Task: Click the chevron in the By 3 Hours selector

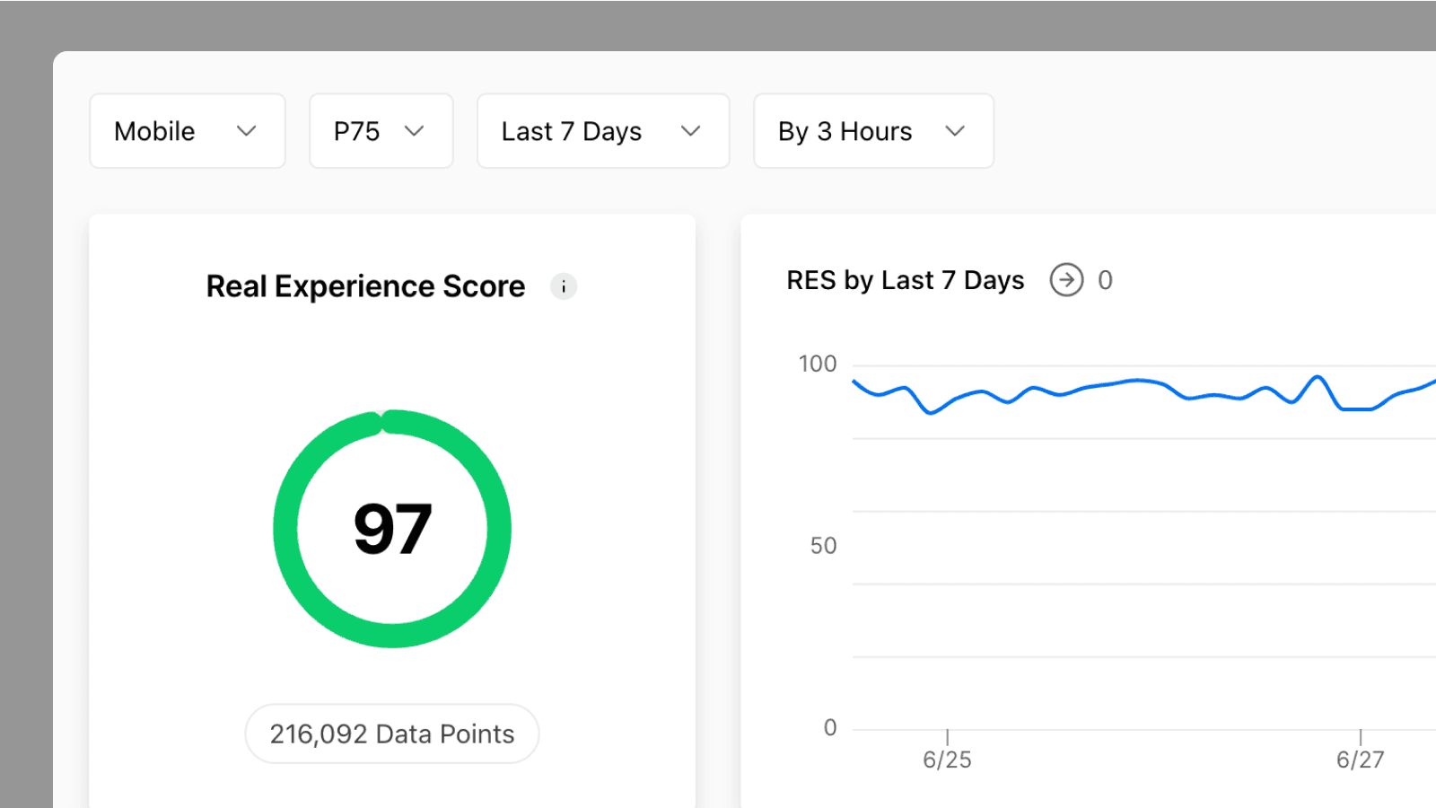Action: tap(955, 131)
